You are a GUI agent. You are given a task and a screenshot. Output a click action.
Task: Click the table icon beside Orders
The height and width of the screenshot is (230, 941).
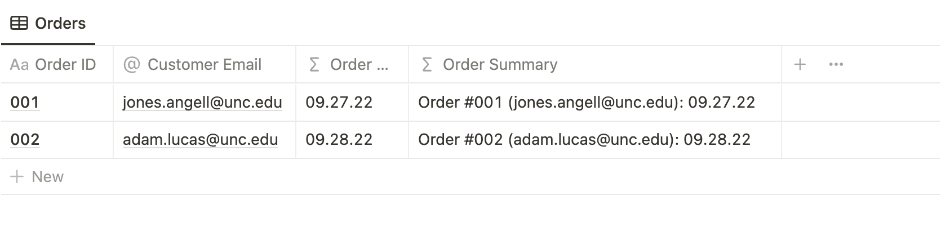[x=19, y=23]
